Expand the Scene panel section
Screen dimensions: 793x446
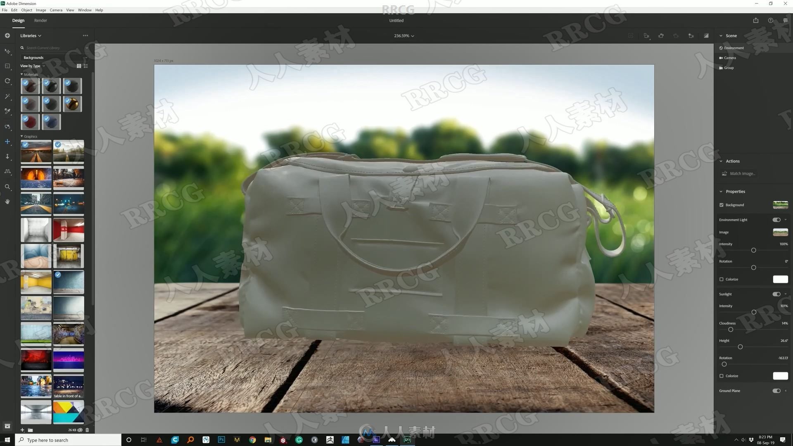click(x=722, y=36)
